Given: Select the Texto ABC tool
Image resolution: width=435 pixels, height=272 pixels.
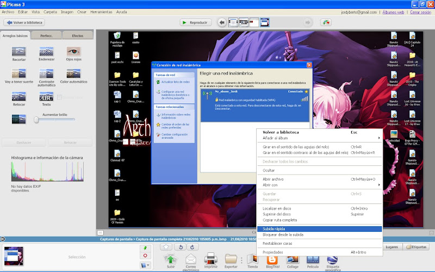Looking at the screenshot, I should coord(46,97).
